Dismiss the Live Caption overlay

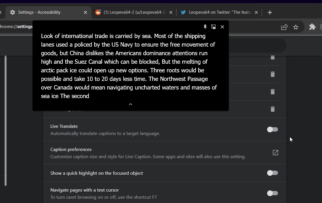pyautogui.click(x=222, y=27)
